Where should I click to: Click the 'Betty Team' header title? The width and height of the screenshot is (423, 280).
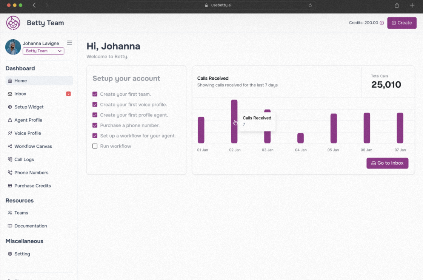(x=45, y=23)
